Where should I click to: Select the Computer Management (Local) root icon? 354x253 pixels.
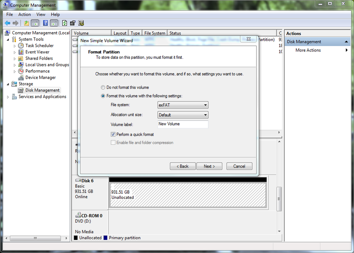[7, 33]
